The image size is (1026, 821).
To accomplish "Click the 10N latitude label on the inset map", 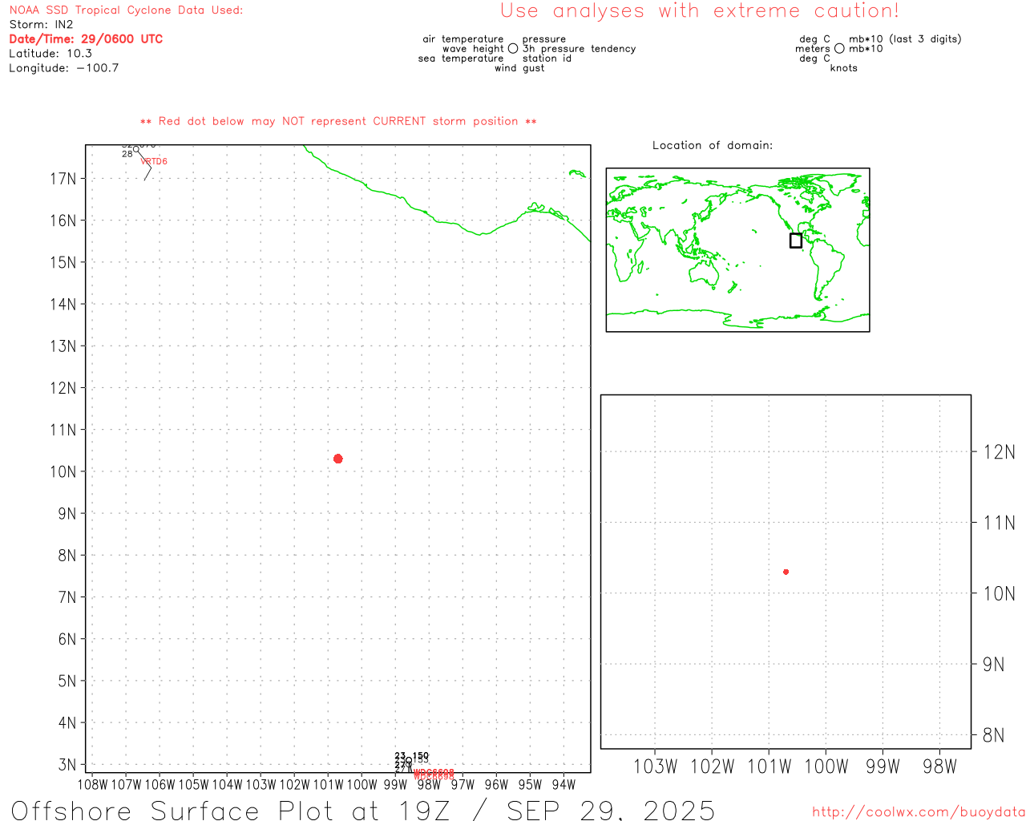I will (999, 594).
